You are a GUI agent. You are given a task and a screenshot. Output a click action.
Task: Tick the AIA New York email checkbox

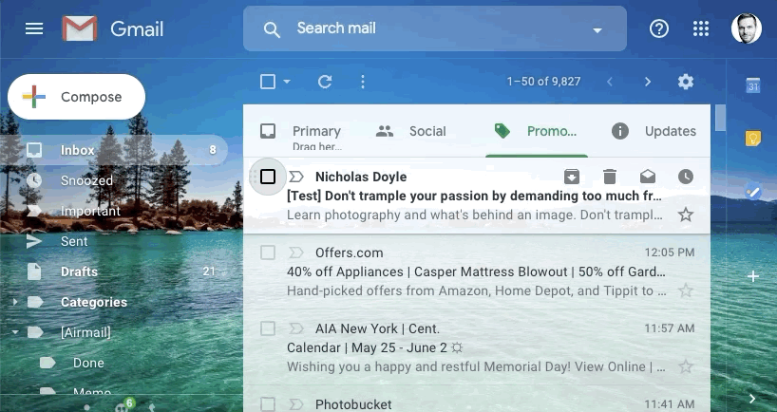point(268,328)
